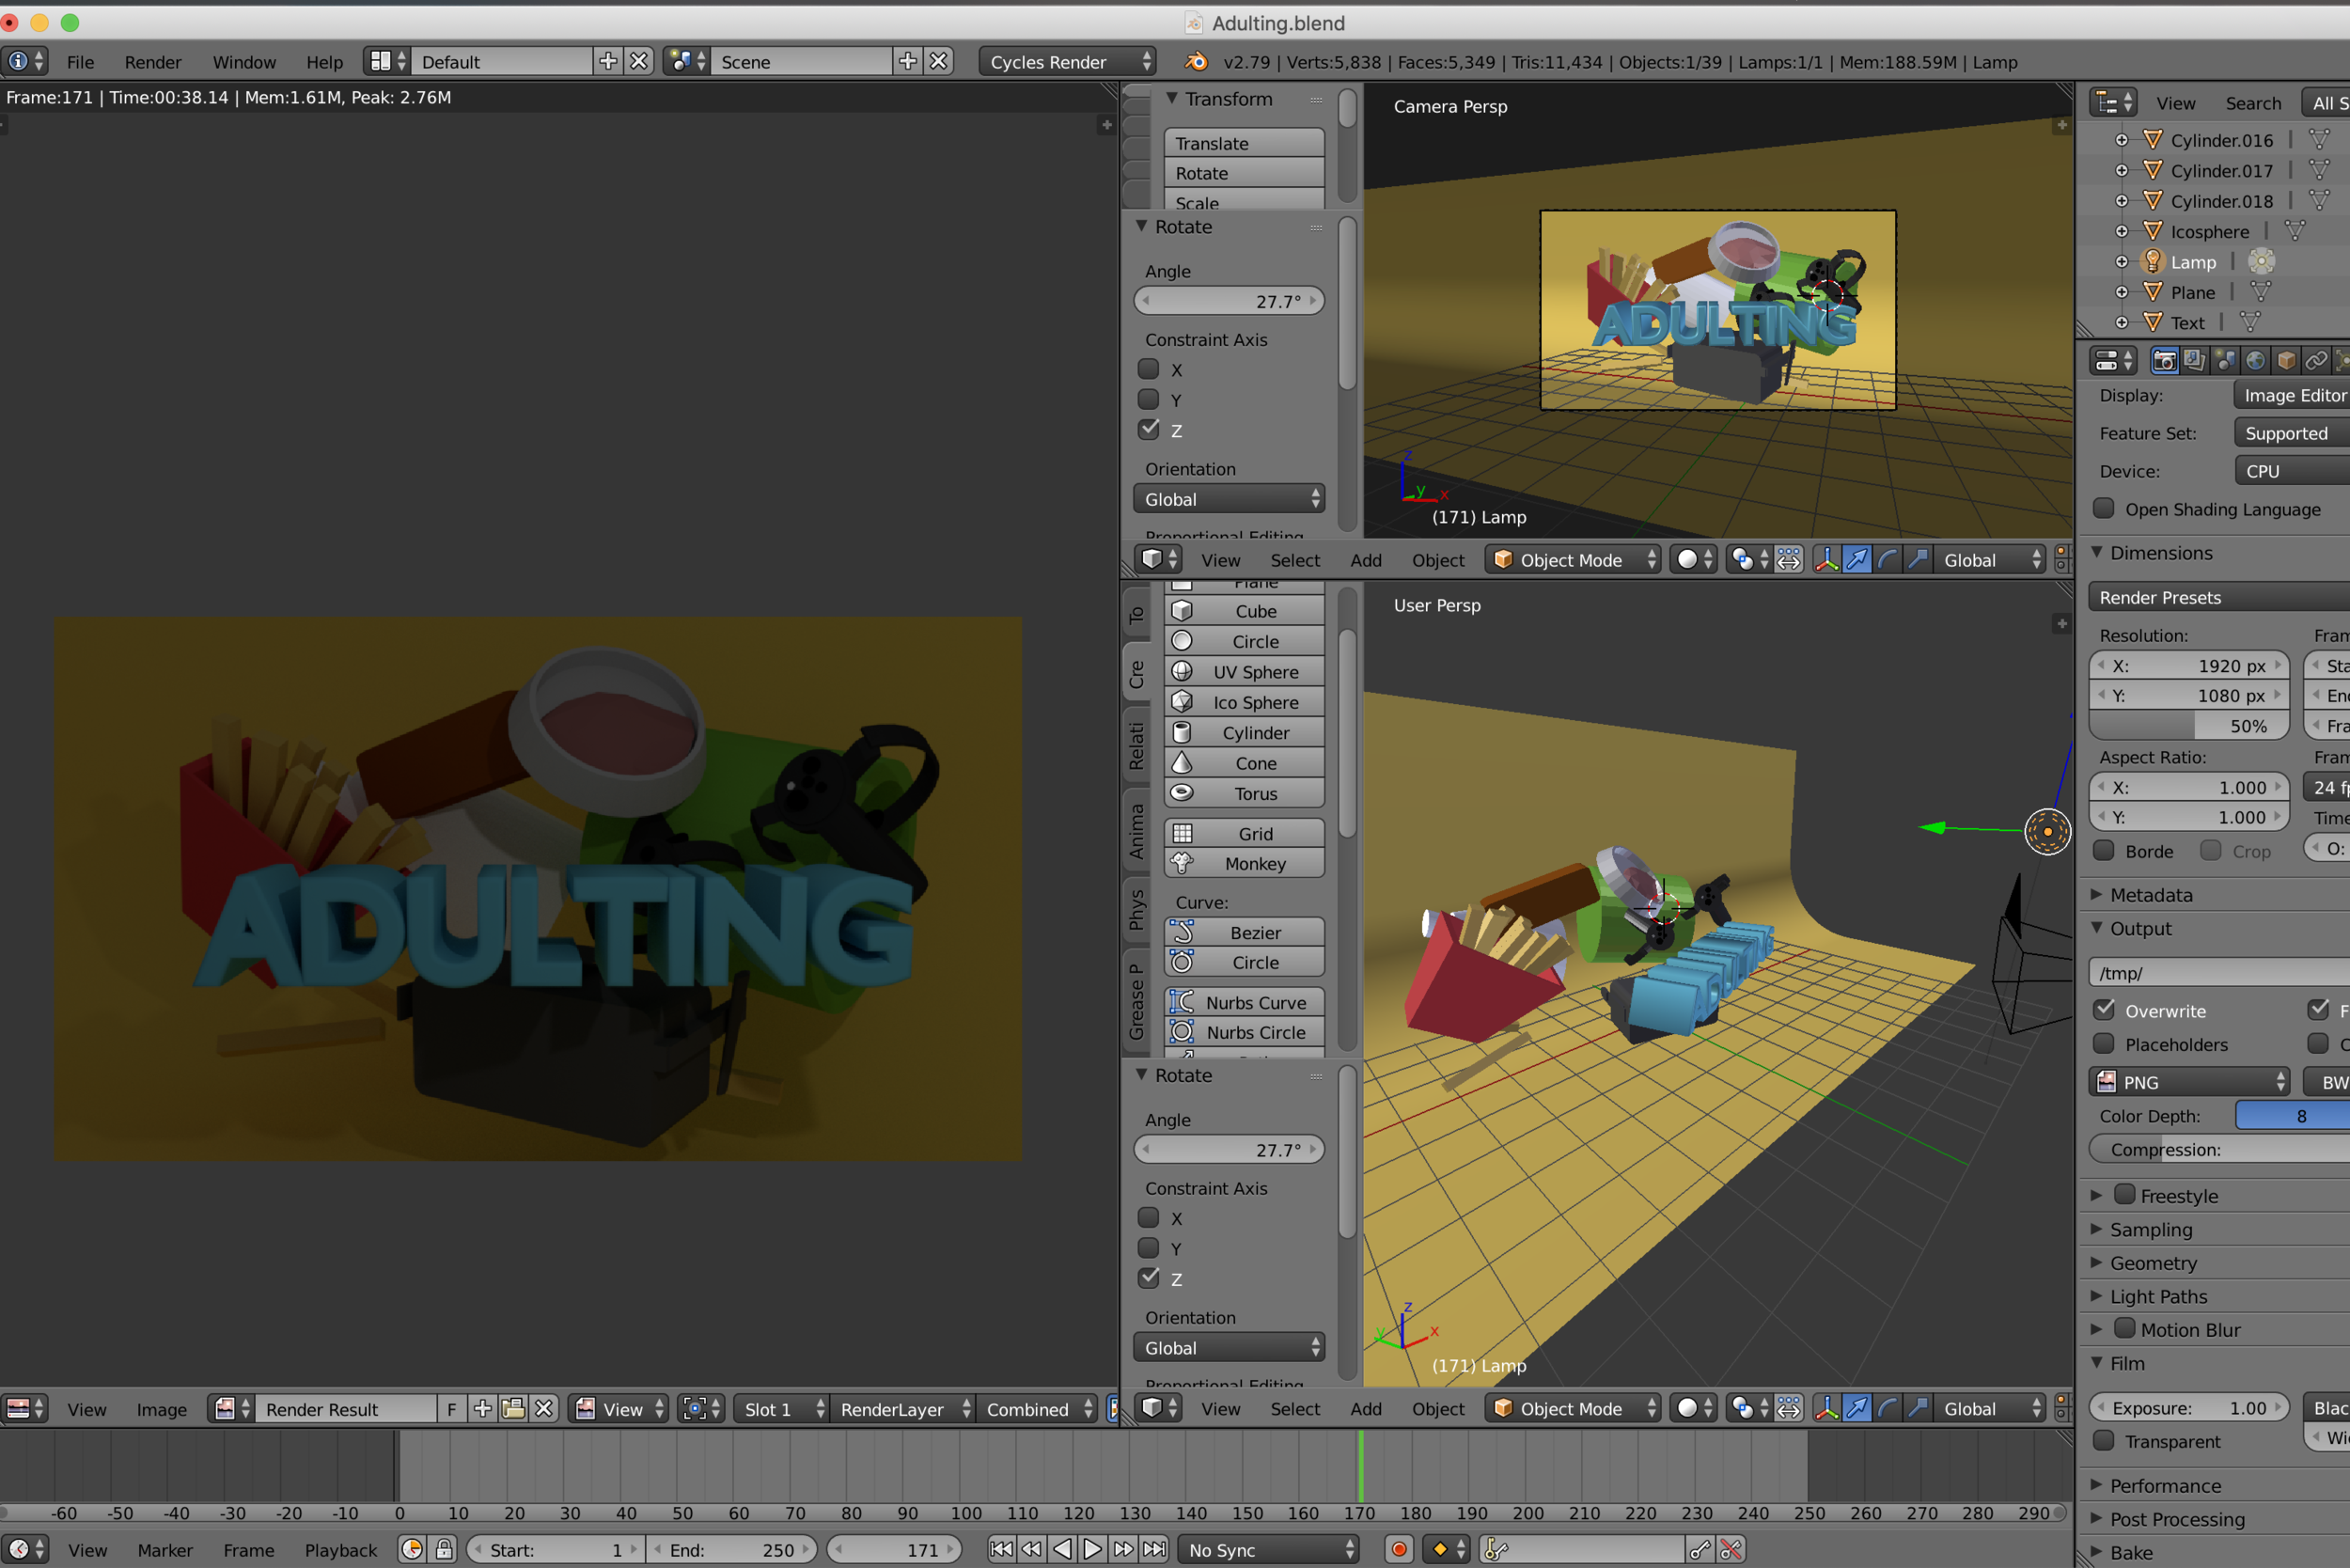Play animation forward
Viewport: 2350px width, 1568px height.
1093,1549
